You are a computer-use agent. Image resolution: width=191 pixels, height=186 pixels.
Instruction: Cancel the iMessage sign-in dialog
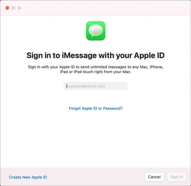pos(154,177)
